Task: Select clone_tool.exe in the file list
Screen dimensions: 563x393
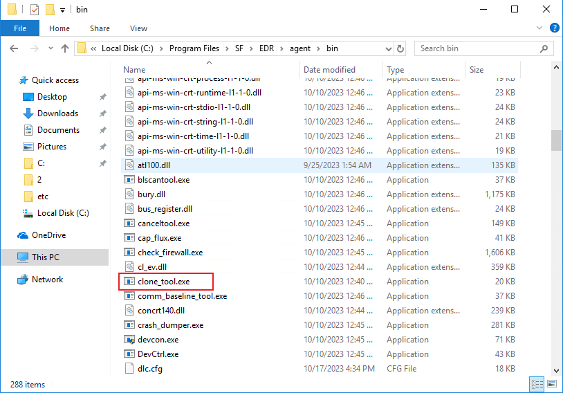Action: coord(163,282)
